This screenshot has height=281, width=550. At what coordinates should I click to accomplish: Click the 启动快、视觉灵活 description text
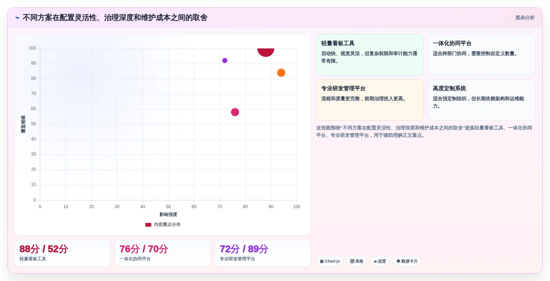[369, 57]
